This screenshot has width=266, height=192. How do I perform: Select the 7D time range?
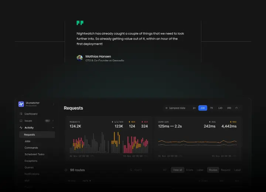212,108
